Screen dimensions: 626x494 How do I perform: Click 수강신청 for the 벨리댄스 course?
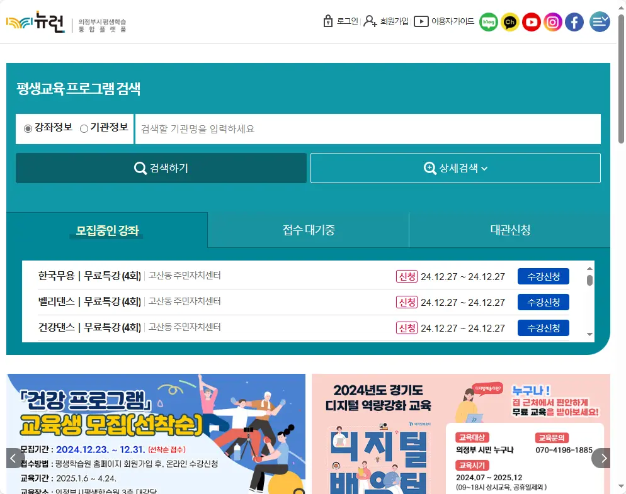(x=543, y=301)
